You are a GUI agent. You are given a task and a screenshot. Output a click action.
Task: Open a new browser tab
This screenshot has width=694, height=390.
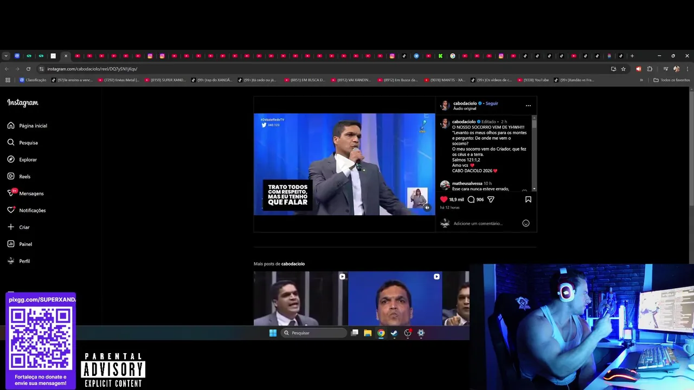(x=632, y=56)
